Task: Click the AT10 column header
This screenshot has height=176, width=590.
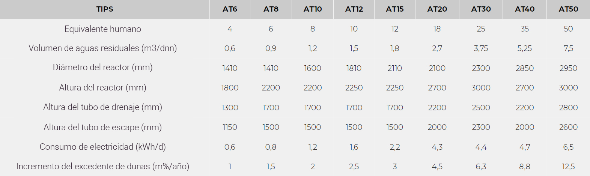Action: 313,9
